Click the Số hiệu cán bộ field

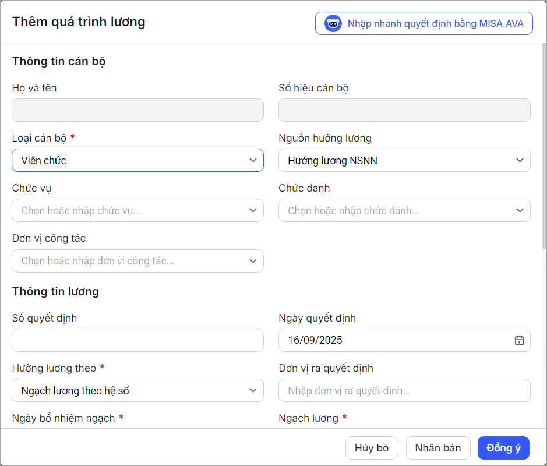[404, 110]
